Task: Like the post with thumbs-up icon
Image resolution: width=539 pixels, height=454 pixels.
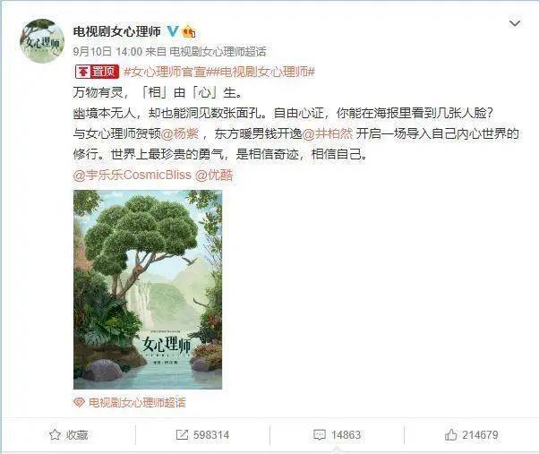Action: [450, 435]
